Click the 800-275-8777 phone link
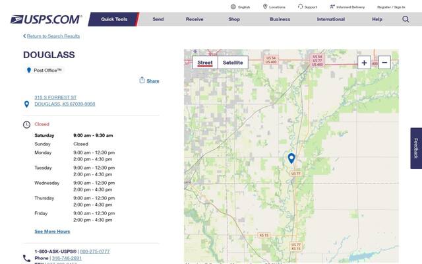 [x=95, y=251]
